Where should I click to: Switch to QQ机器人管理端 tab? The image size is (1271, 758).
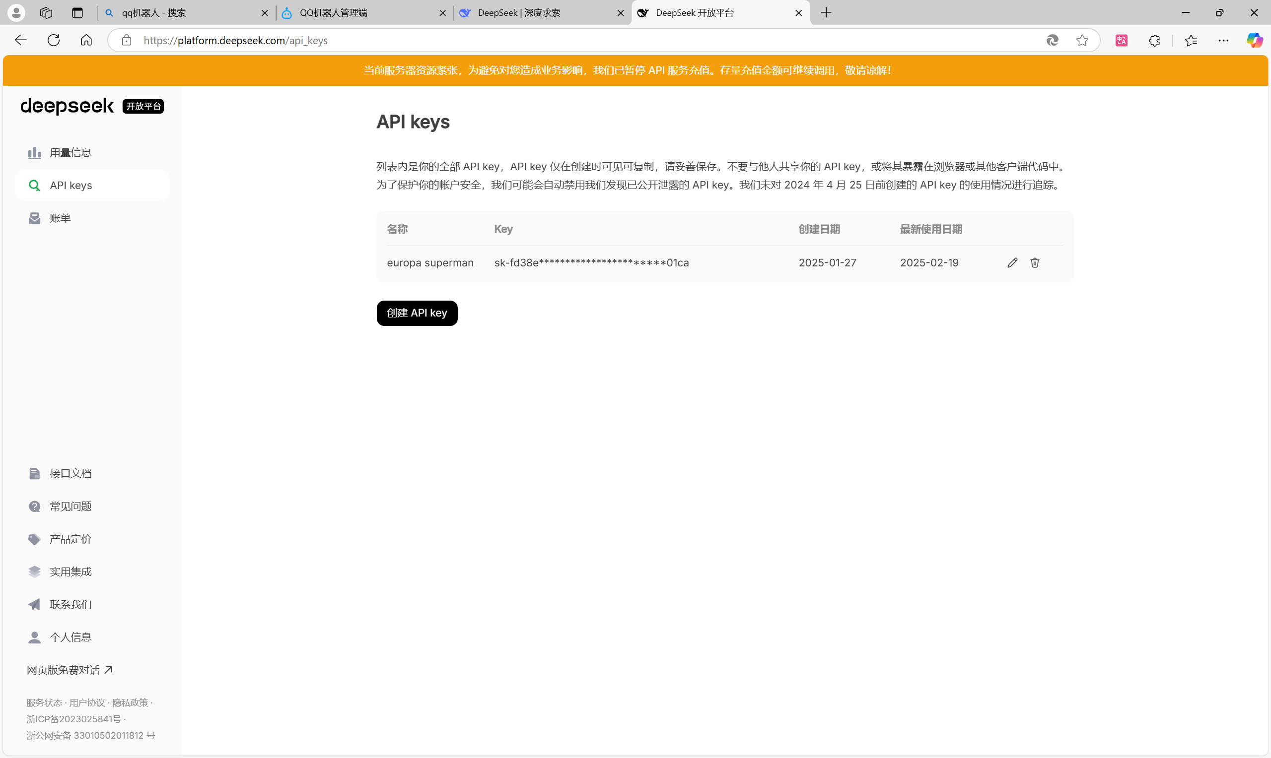(x=364, y=13)
